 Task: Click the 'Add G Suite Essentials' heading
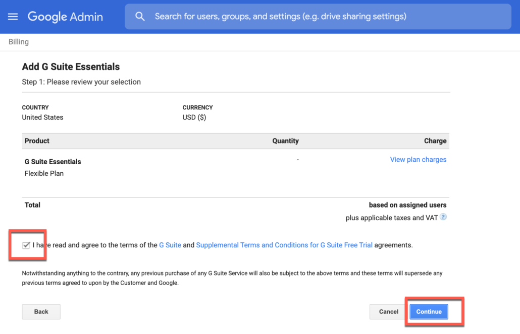pos(71,67)
